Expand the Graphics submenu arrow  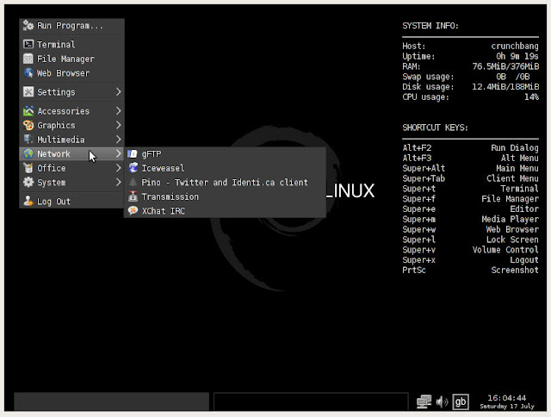tap(119, 125)
